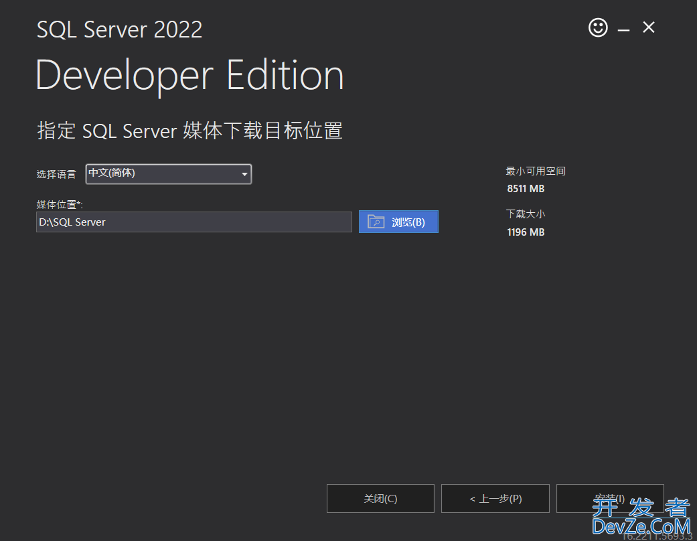The width and height of the screenshot is (697, 541).
Task: Open the 选择语言 language dropdown
Action: point(169,174)
